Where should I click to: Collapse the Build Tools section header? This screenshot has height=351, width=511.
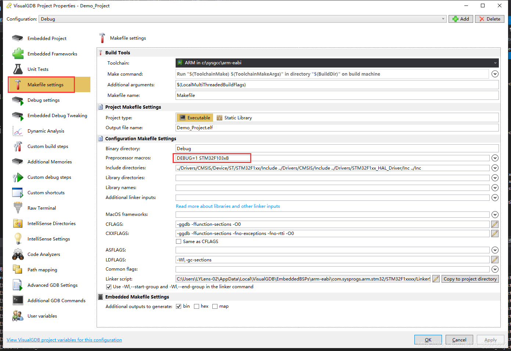(298, 53)
